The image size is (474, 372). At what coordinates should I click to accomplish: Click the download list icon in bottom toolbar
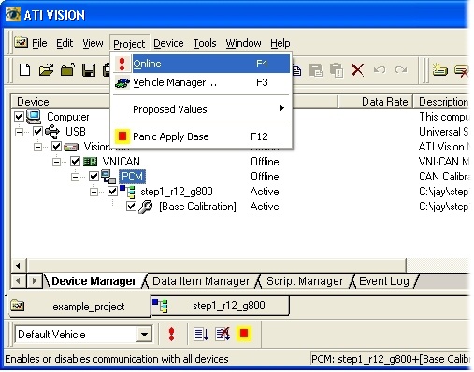pos(201,334)
